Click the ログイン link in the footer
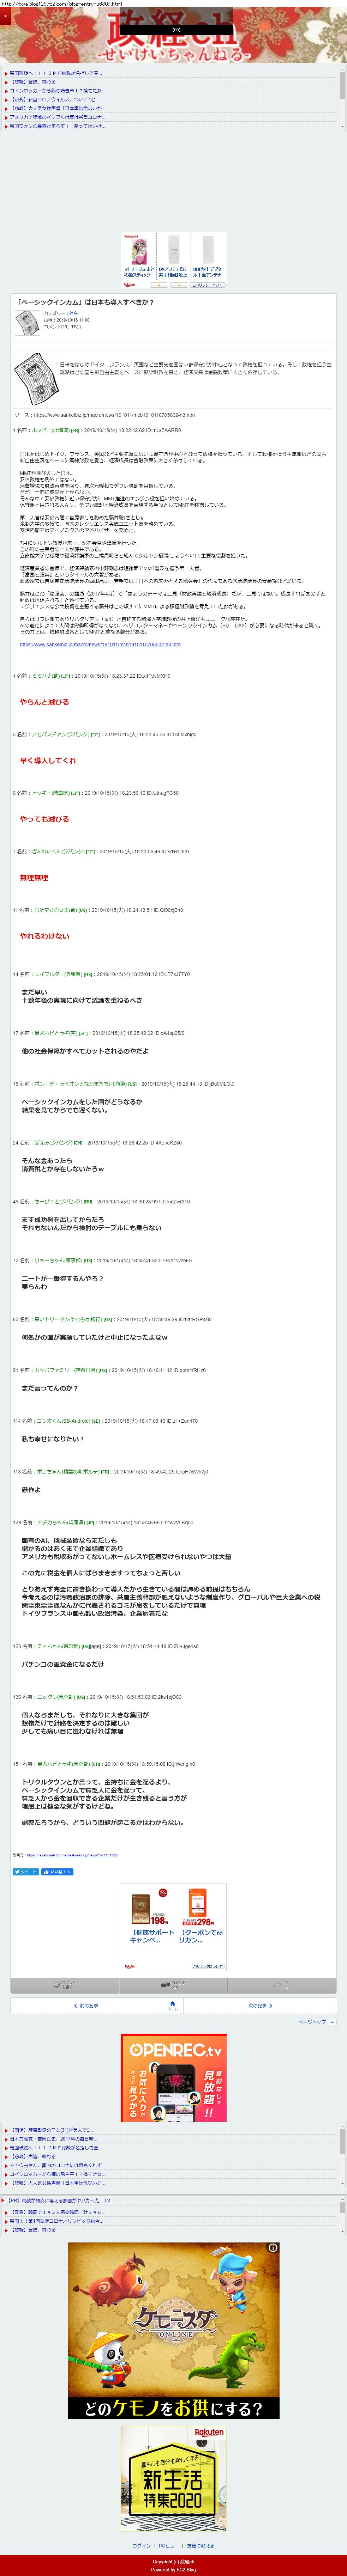 141,2545
